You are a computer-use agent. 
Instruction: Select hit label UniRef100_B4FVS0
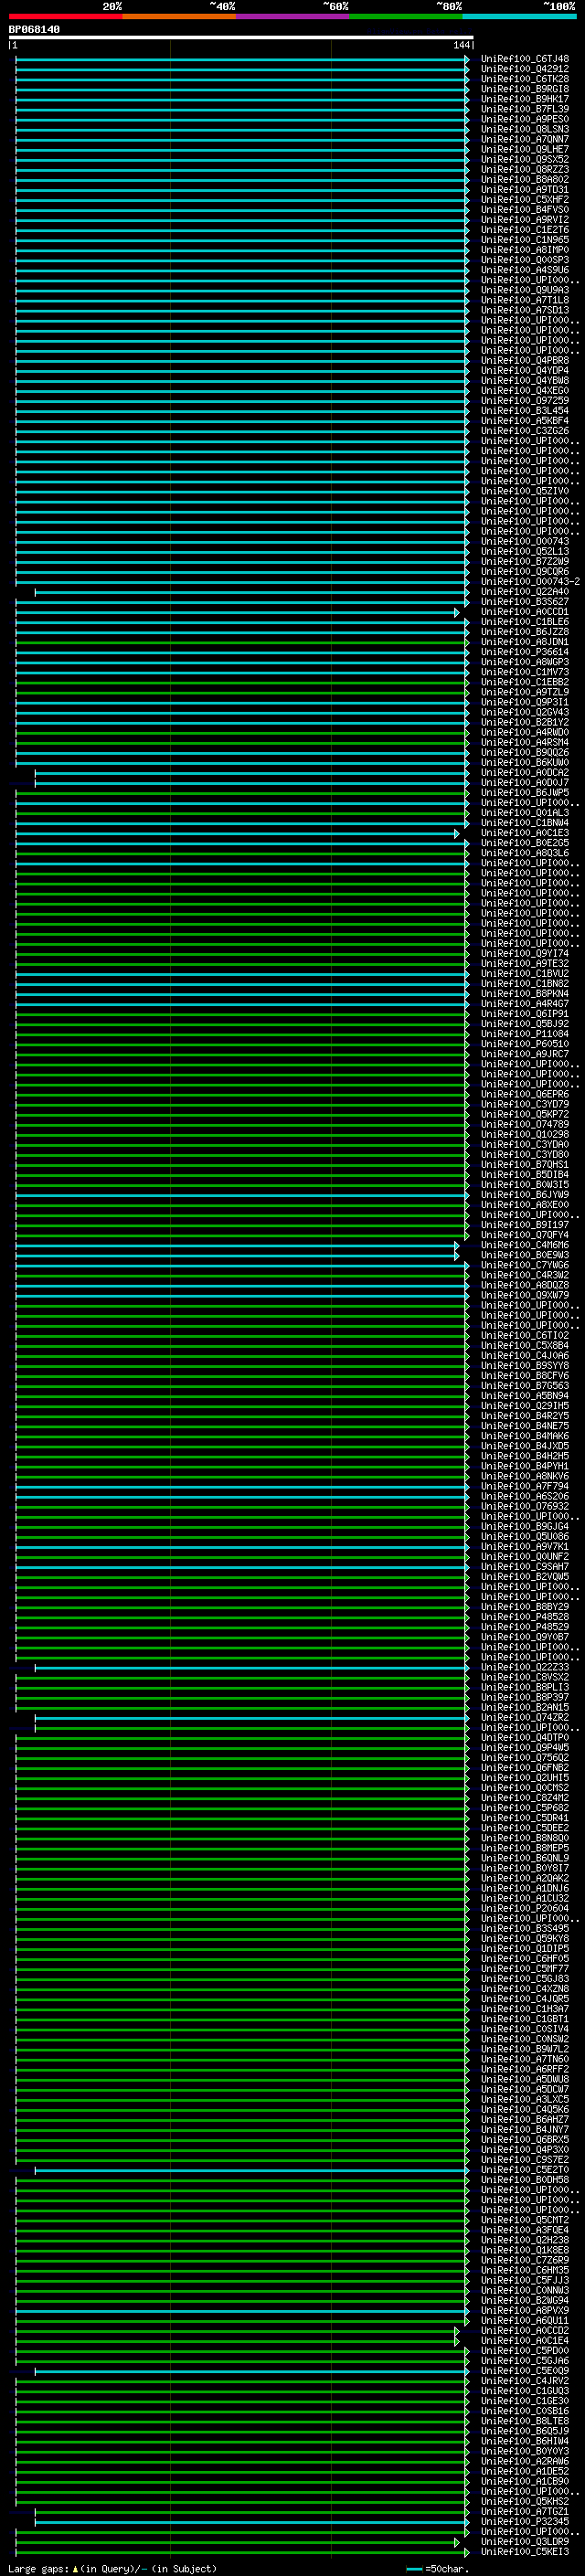click(524, 209)
